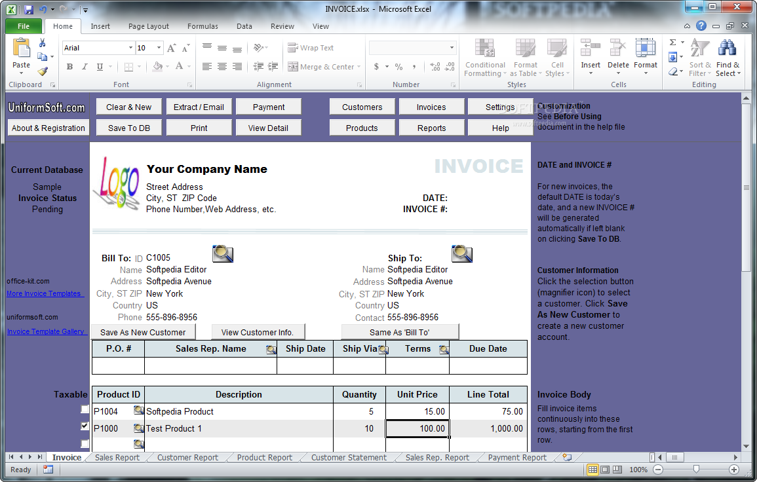The image size is (757, 482).
Task: Open the Sort & Filter dropdown
Action: click(x=699, y=58)
